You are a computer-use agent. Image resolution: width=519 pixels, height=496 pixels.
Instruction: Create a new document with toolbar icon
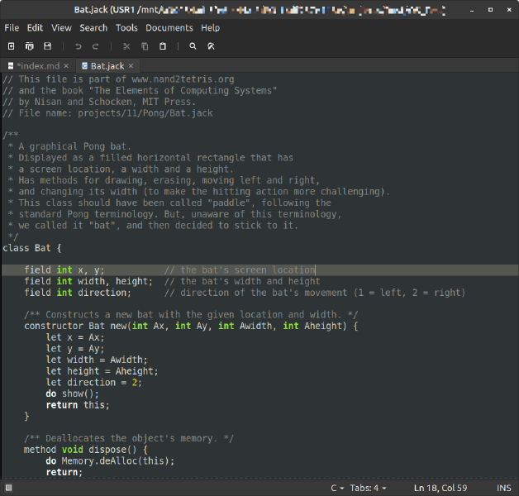click(x=12, y=46)
